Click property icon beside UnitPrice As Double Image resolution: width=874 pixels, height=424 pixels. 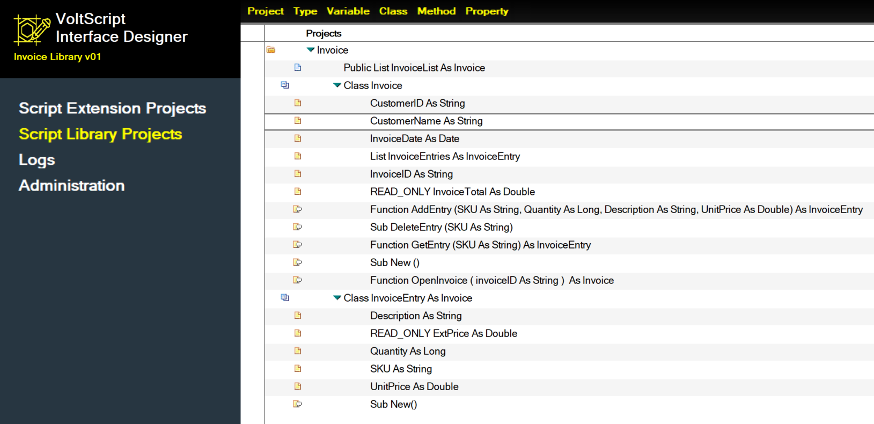[298, 386]
